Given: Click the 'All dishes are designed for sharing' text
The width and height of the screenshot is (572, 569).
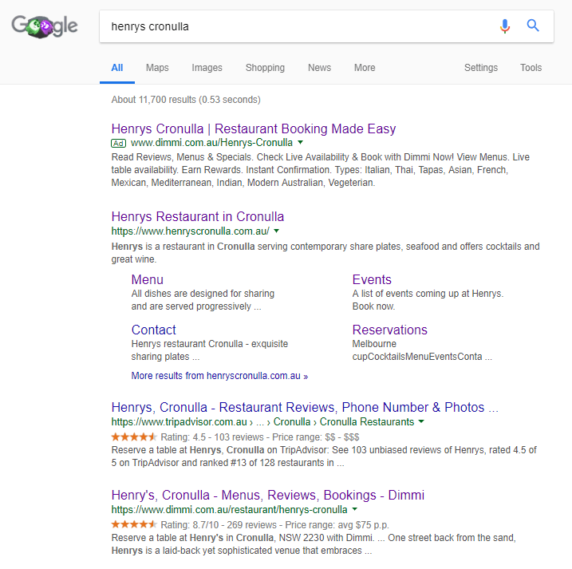Looking at the screenshot, I should pos(203,300).
